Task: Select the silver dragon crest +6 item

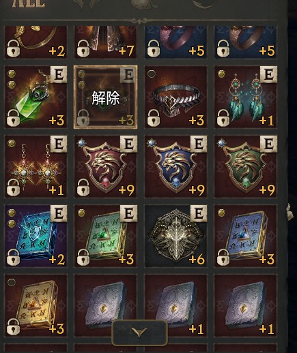Action: click(x=175, y=236)
